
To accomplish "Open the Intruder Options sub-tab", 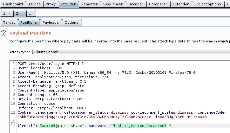I will pos(71,22).
